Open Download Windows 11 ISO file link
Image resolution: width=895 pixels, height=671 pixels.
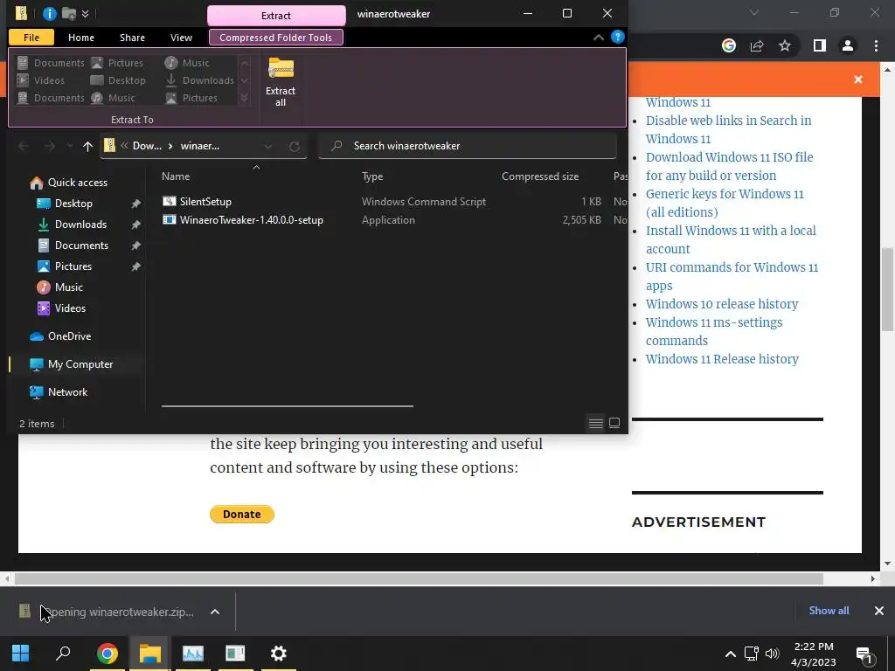[730, 166]
